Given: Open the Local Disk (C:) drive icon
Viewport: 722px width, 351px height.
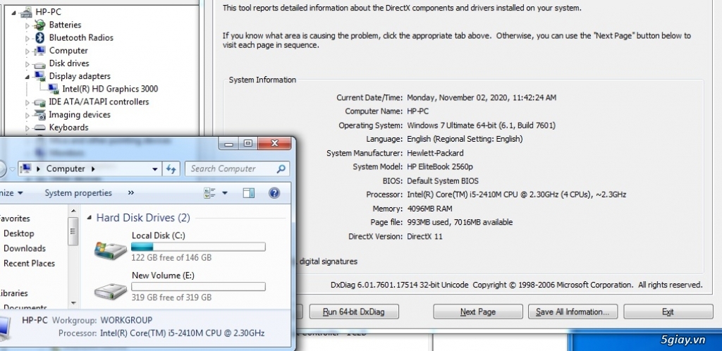Looking at the screenshot, I should 111,250.
